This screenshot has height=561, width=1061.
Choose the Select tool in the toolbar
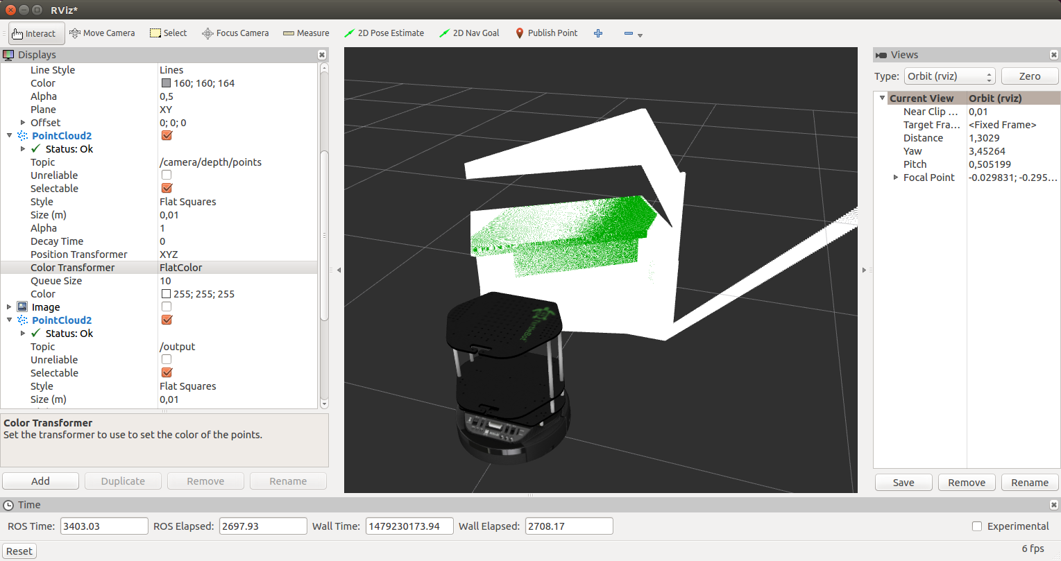pos(169,33)
